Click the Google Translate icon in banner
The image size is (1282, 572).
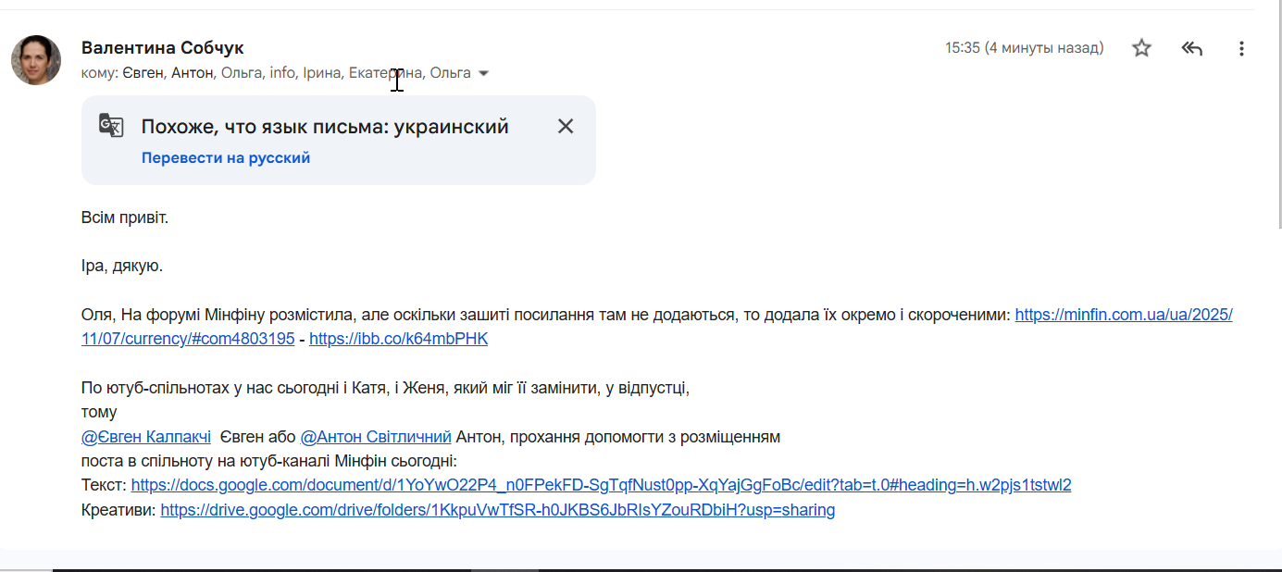pos(111,126)
